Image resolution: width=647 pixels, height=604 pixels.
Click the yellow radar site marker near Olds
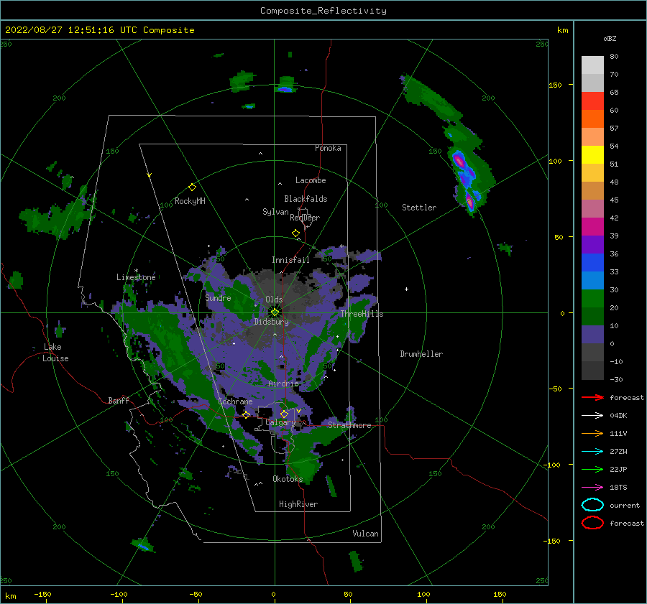click(x=275, y=312)
